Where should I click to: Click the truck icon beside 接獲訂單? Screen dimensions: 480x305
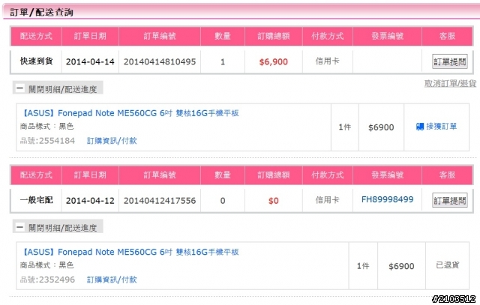[420, 127]
